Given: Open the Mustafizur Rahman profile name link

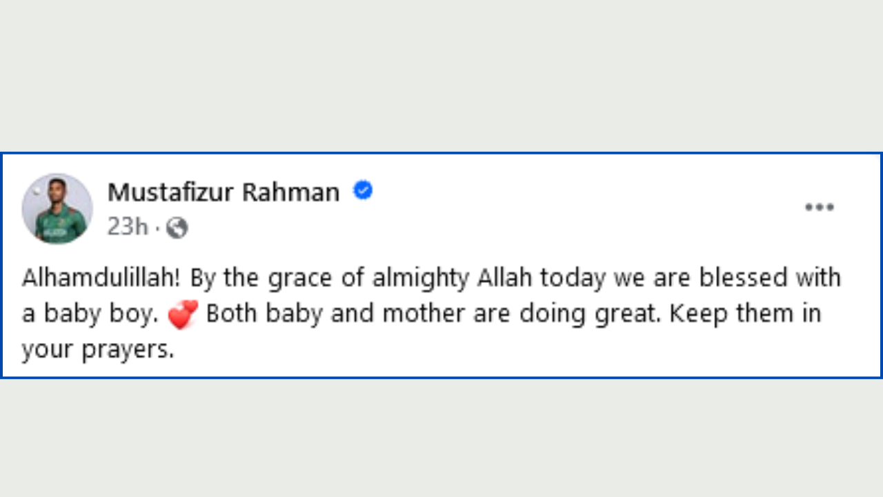Looking at the screenshot, I should point(224,192).
